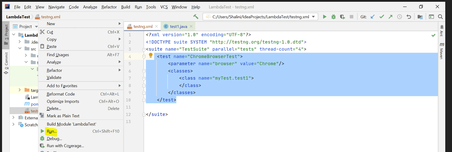Click the green inspection checkmark in editor
Viewport: 452px width, 152px height.
[x=433, y=35]
